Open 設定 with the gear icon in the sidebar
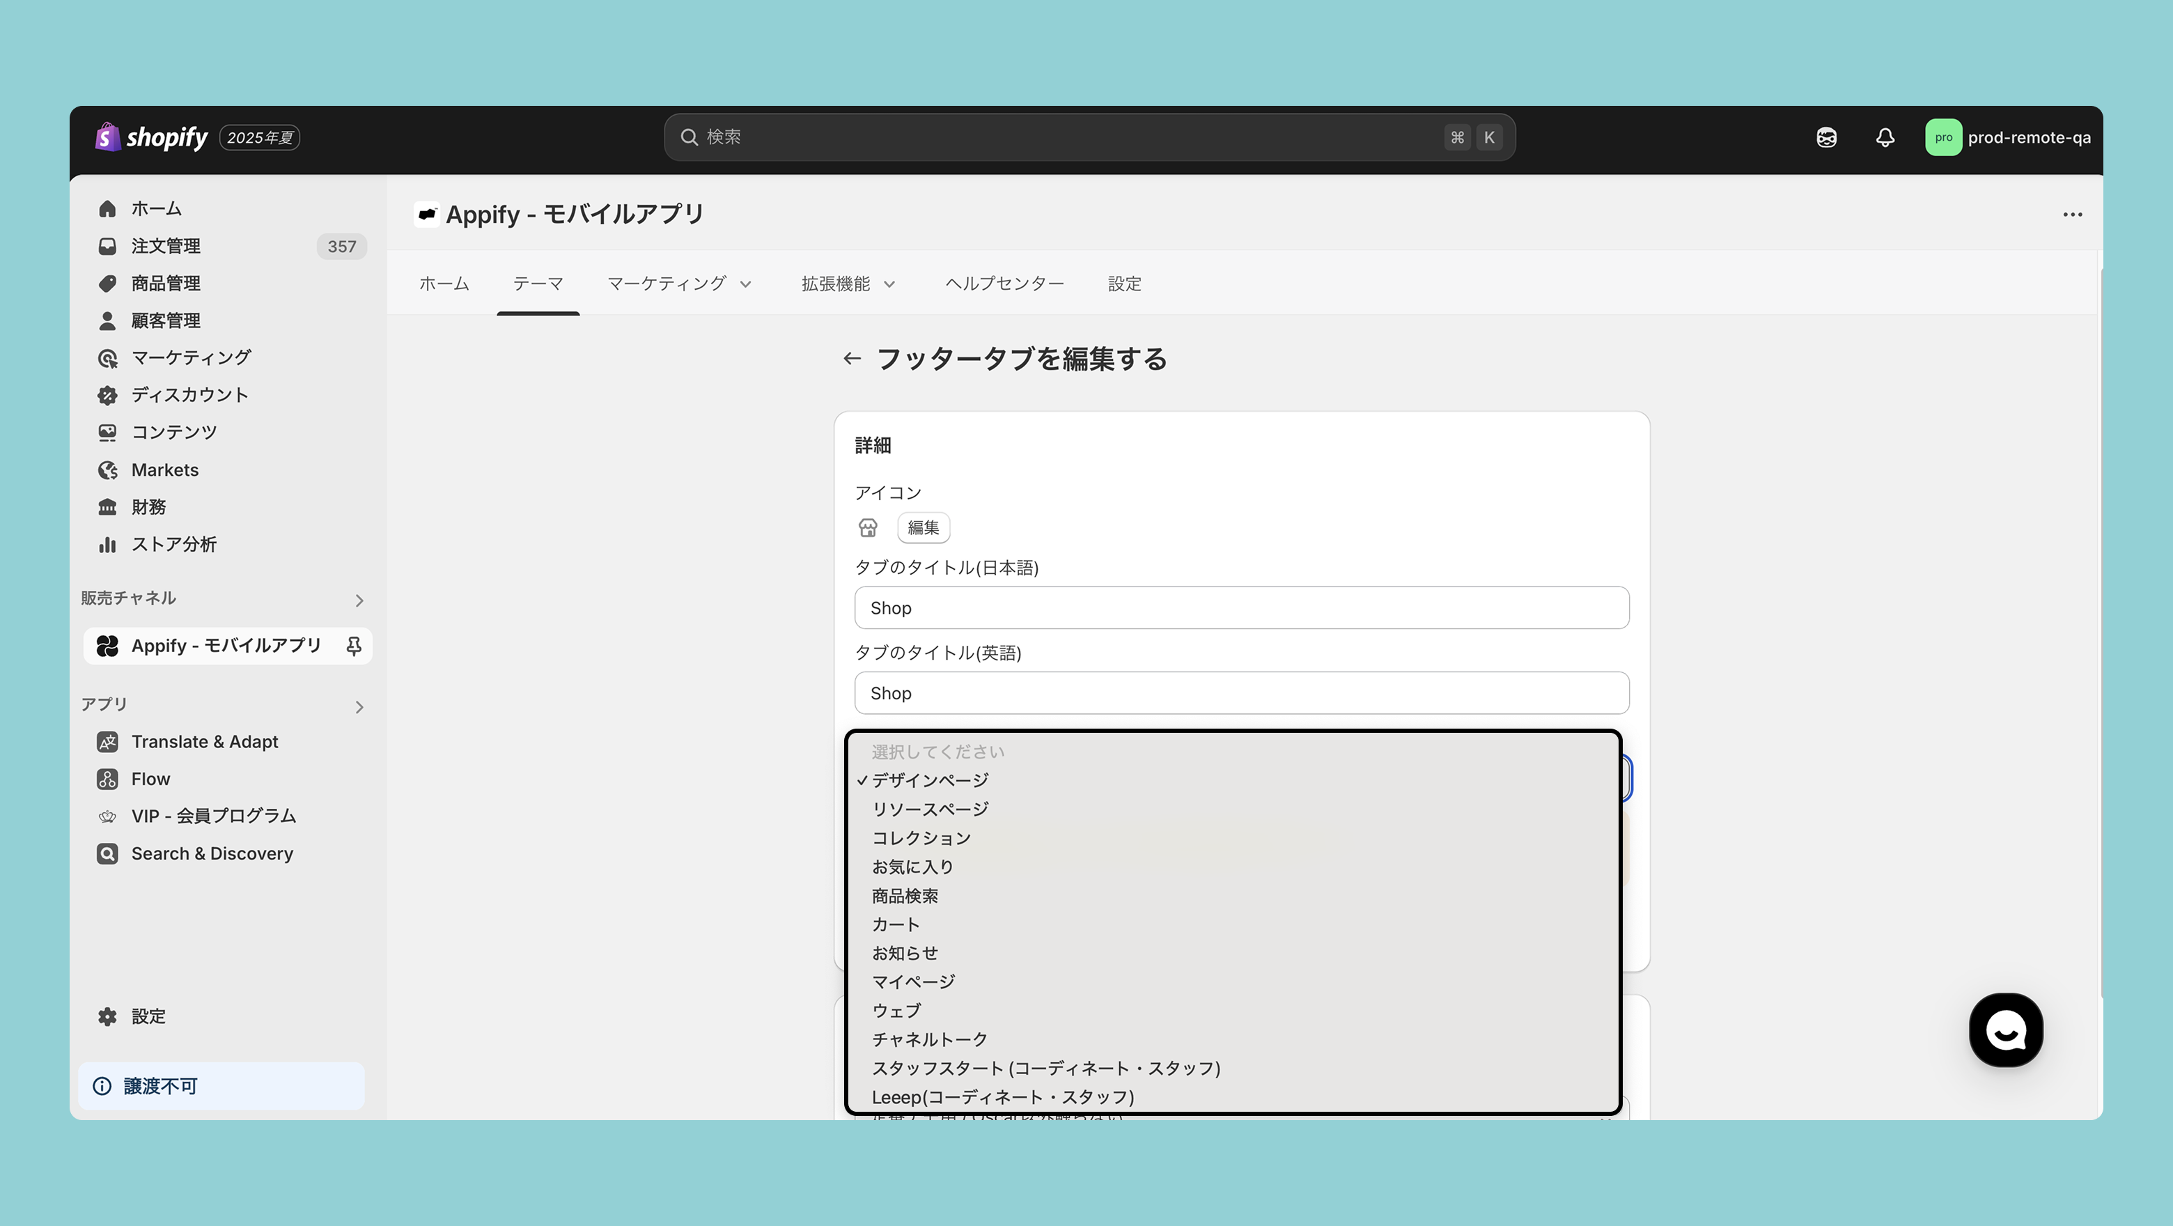This screenshot has width=2173, height=1226. [148, 1016]
